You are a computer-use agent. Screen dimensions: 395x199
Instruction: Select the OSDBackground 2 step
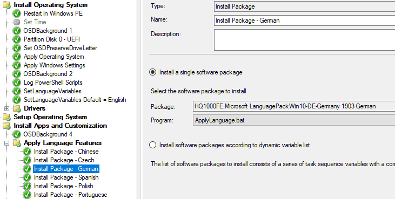pos(48,74)
